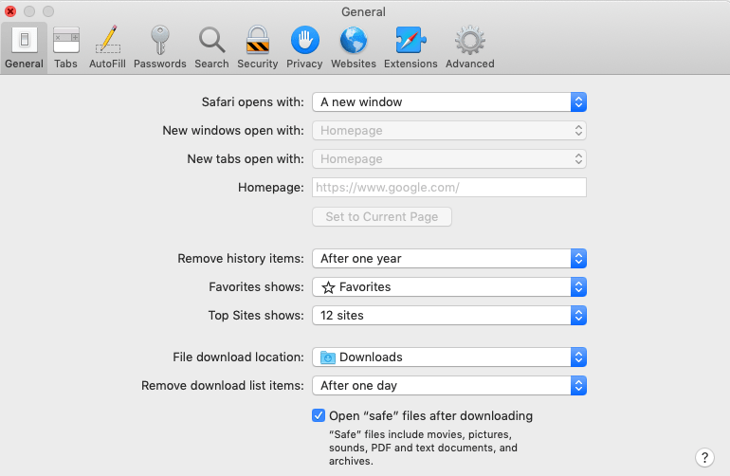Click the "Safe" files description text
This screenshot has height=476, width=730.
tap(423, 448)
